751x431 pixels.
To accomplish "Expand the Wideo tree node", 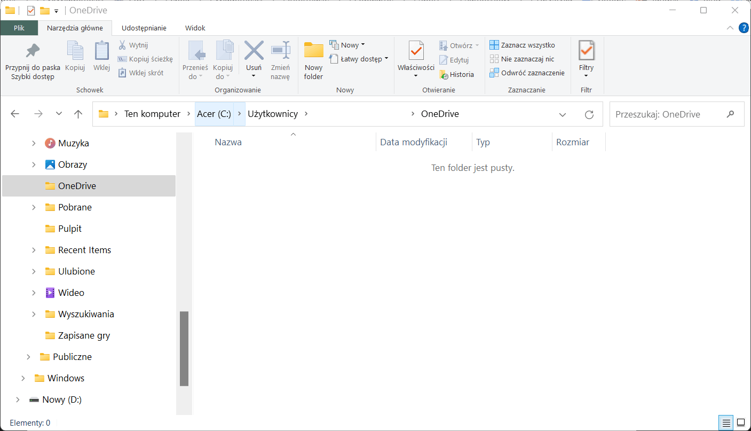I will [x=34, y=293].
